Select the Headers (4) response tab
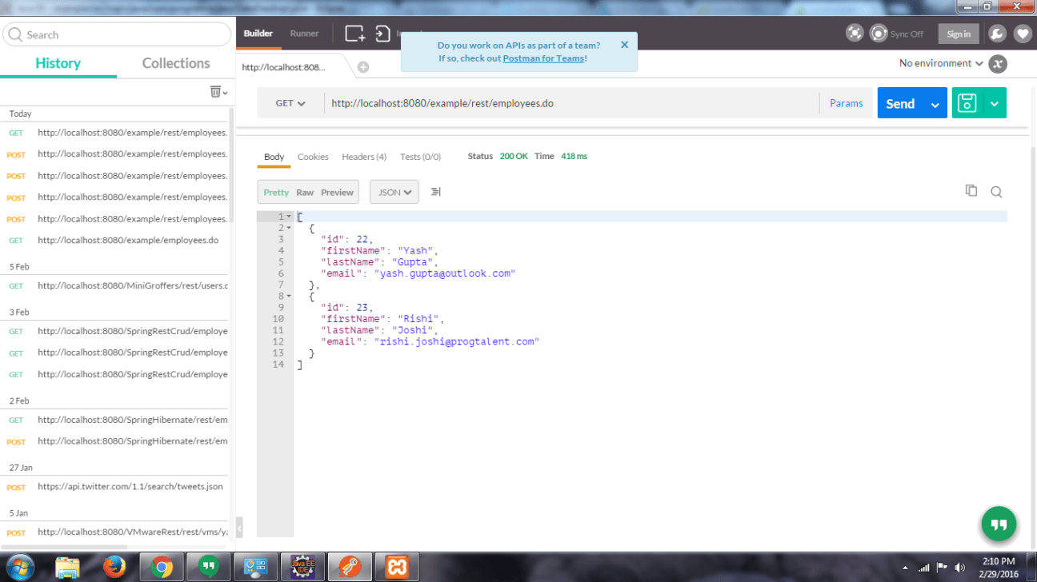 click(x=364, y=157)
